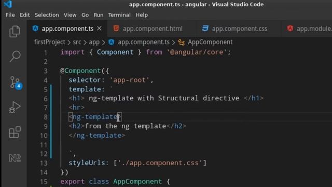The width and height of the screenshot is (332, 187).
Task: Close the app.component.ts tab
Action: [x=99, y=29]
